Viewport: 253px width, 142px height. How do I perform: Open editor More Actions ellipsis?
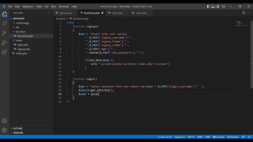pyautogui.click(x=249, y=13)
